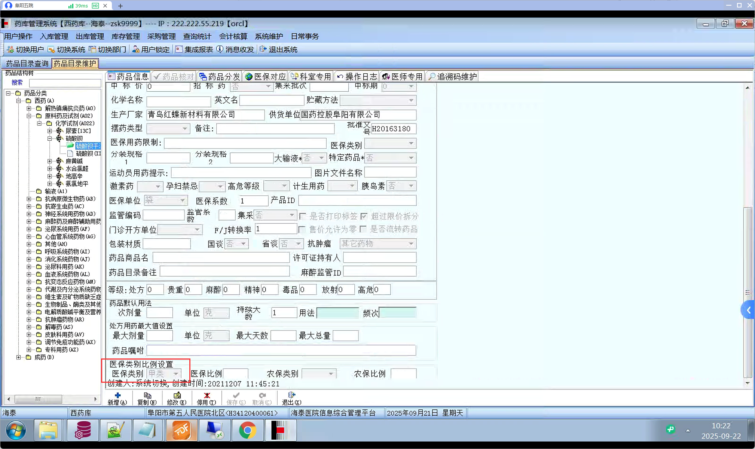This screenshot has width=755, height=449.
Task: Click 退出系统 toolbar icon
Action: click(263, 49)
